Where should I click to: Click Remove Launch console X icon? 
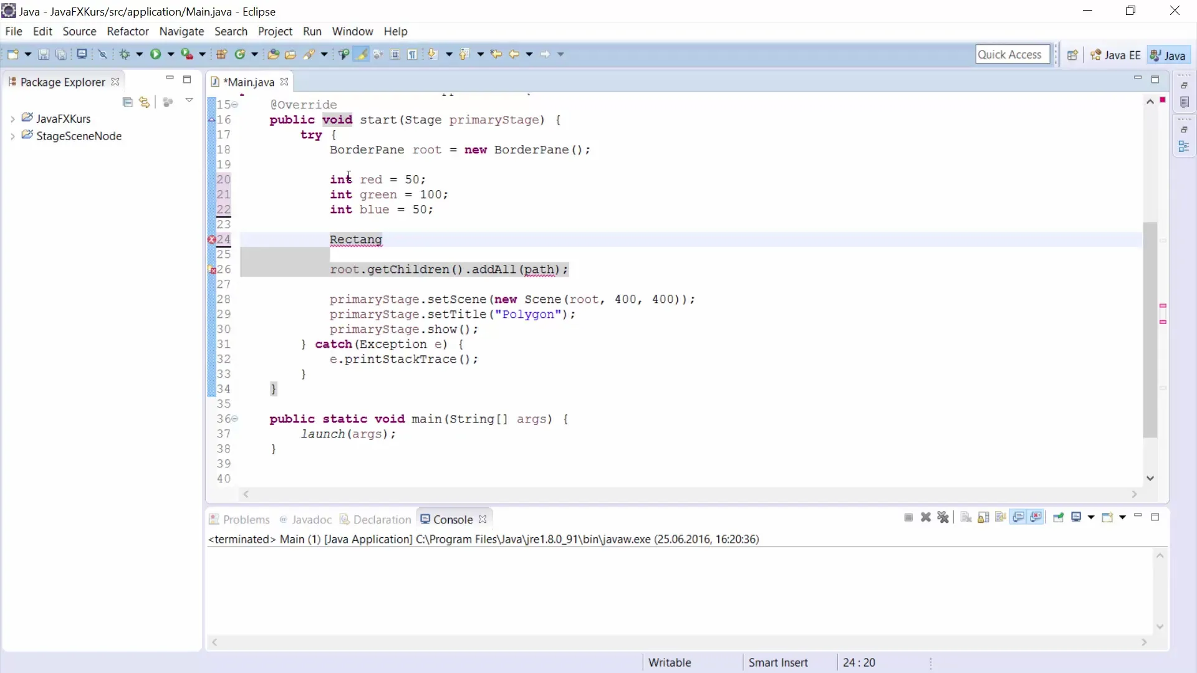(926, 517)
